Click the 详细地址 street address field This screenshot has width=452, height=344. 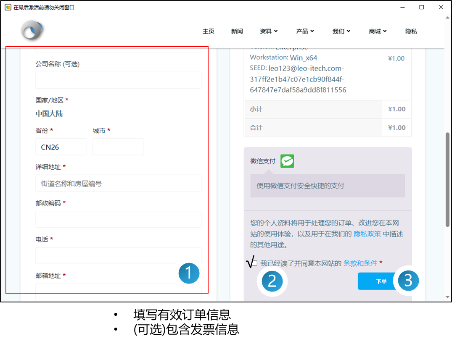118,183
